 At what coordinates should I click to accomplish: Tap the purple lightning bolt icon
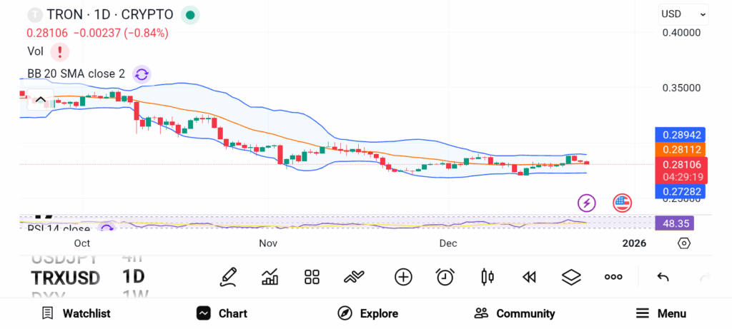coord(587,203)
